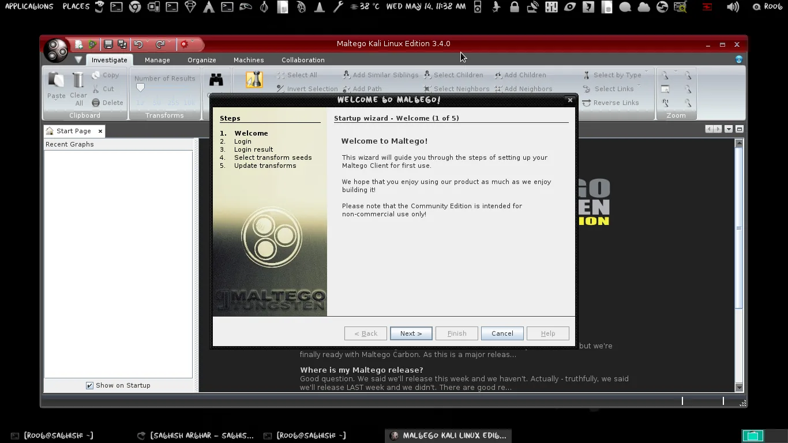Click the Help button in wizard
The width and height of the screenshot is (788, 443).
click(x=548, y=333)
